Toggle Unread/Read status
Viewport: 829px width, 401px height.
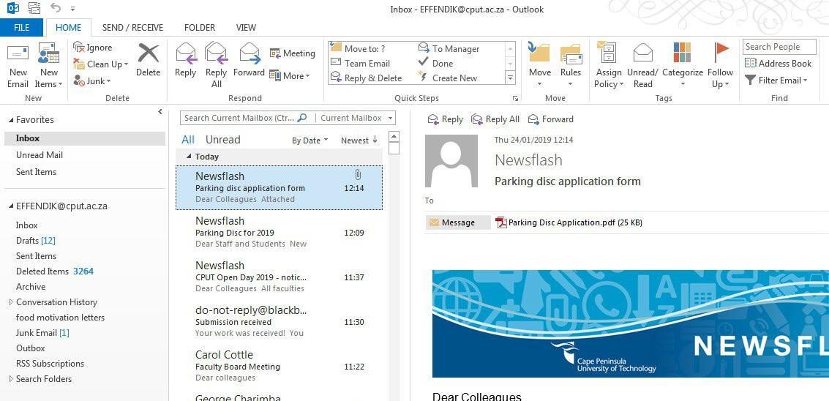pos(642,66)
